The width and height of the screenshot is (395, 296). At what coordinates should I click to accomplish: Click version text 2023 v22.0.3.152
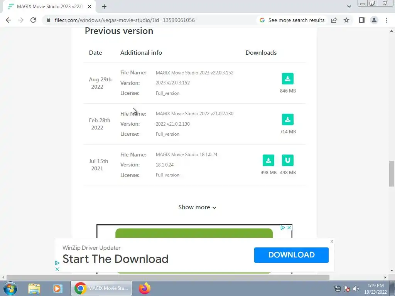(172, 83)
